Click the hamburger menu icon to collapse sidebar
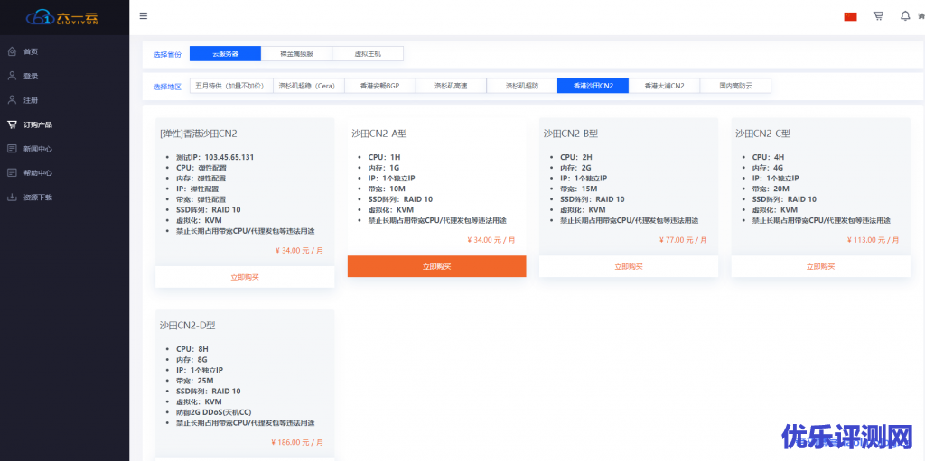Image resolution: width=925 pixels, height=461 pixels. point(145,16)
